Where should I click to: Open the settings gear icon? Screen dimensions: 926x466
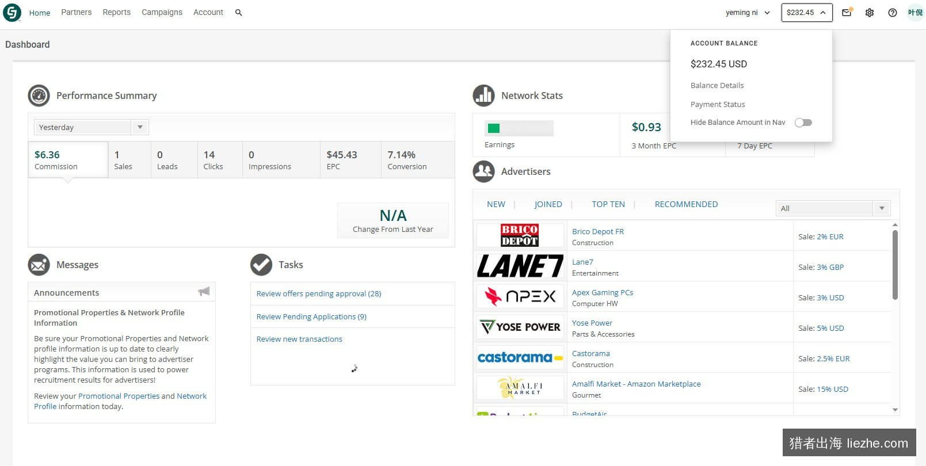[x=870, y=12]
